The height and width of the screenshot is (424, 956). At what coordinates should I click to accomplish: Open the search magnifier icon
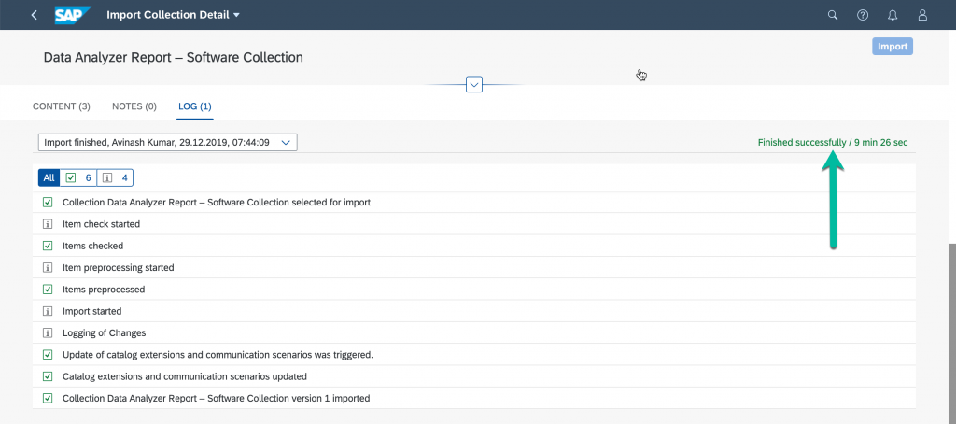pyautogui.click(x=832, y=15)
